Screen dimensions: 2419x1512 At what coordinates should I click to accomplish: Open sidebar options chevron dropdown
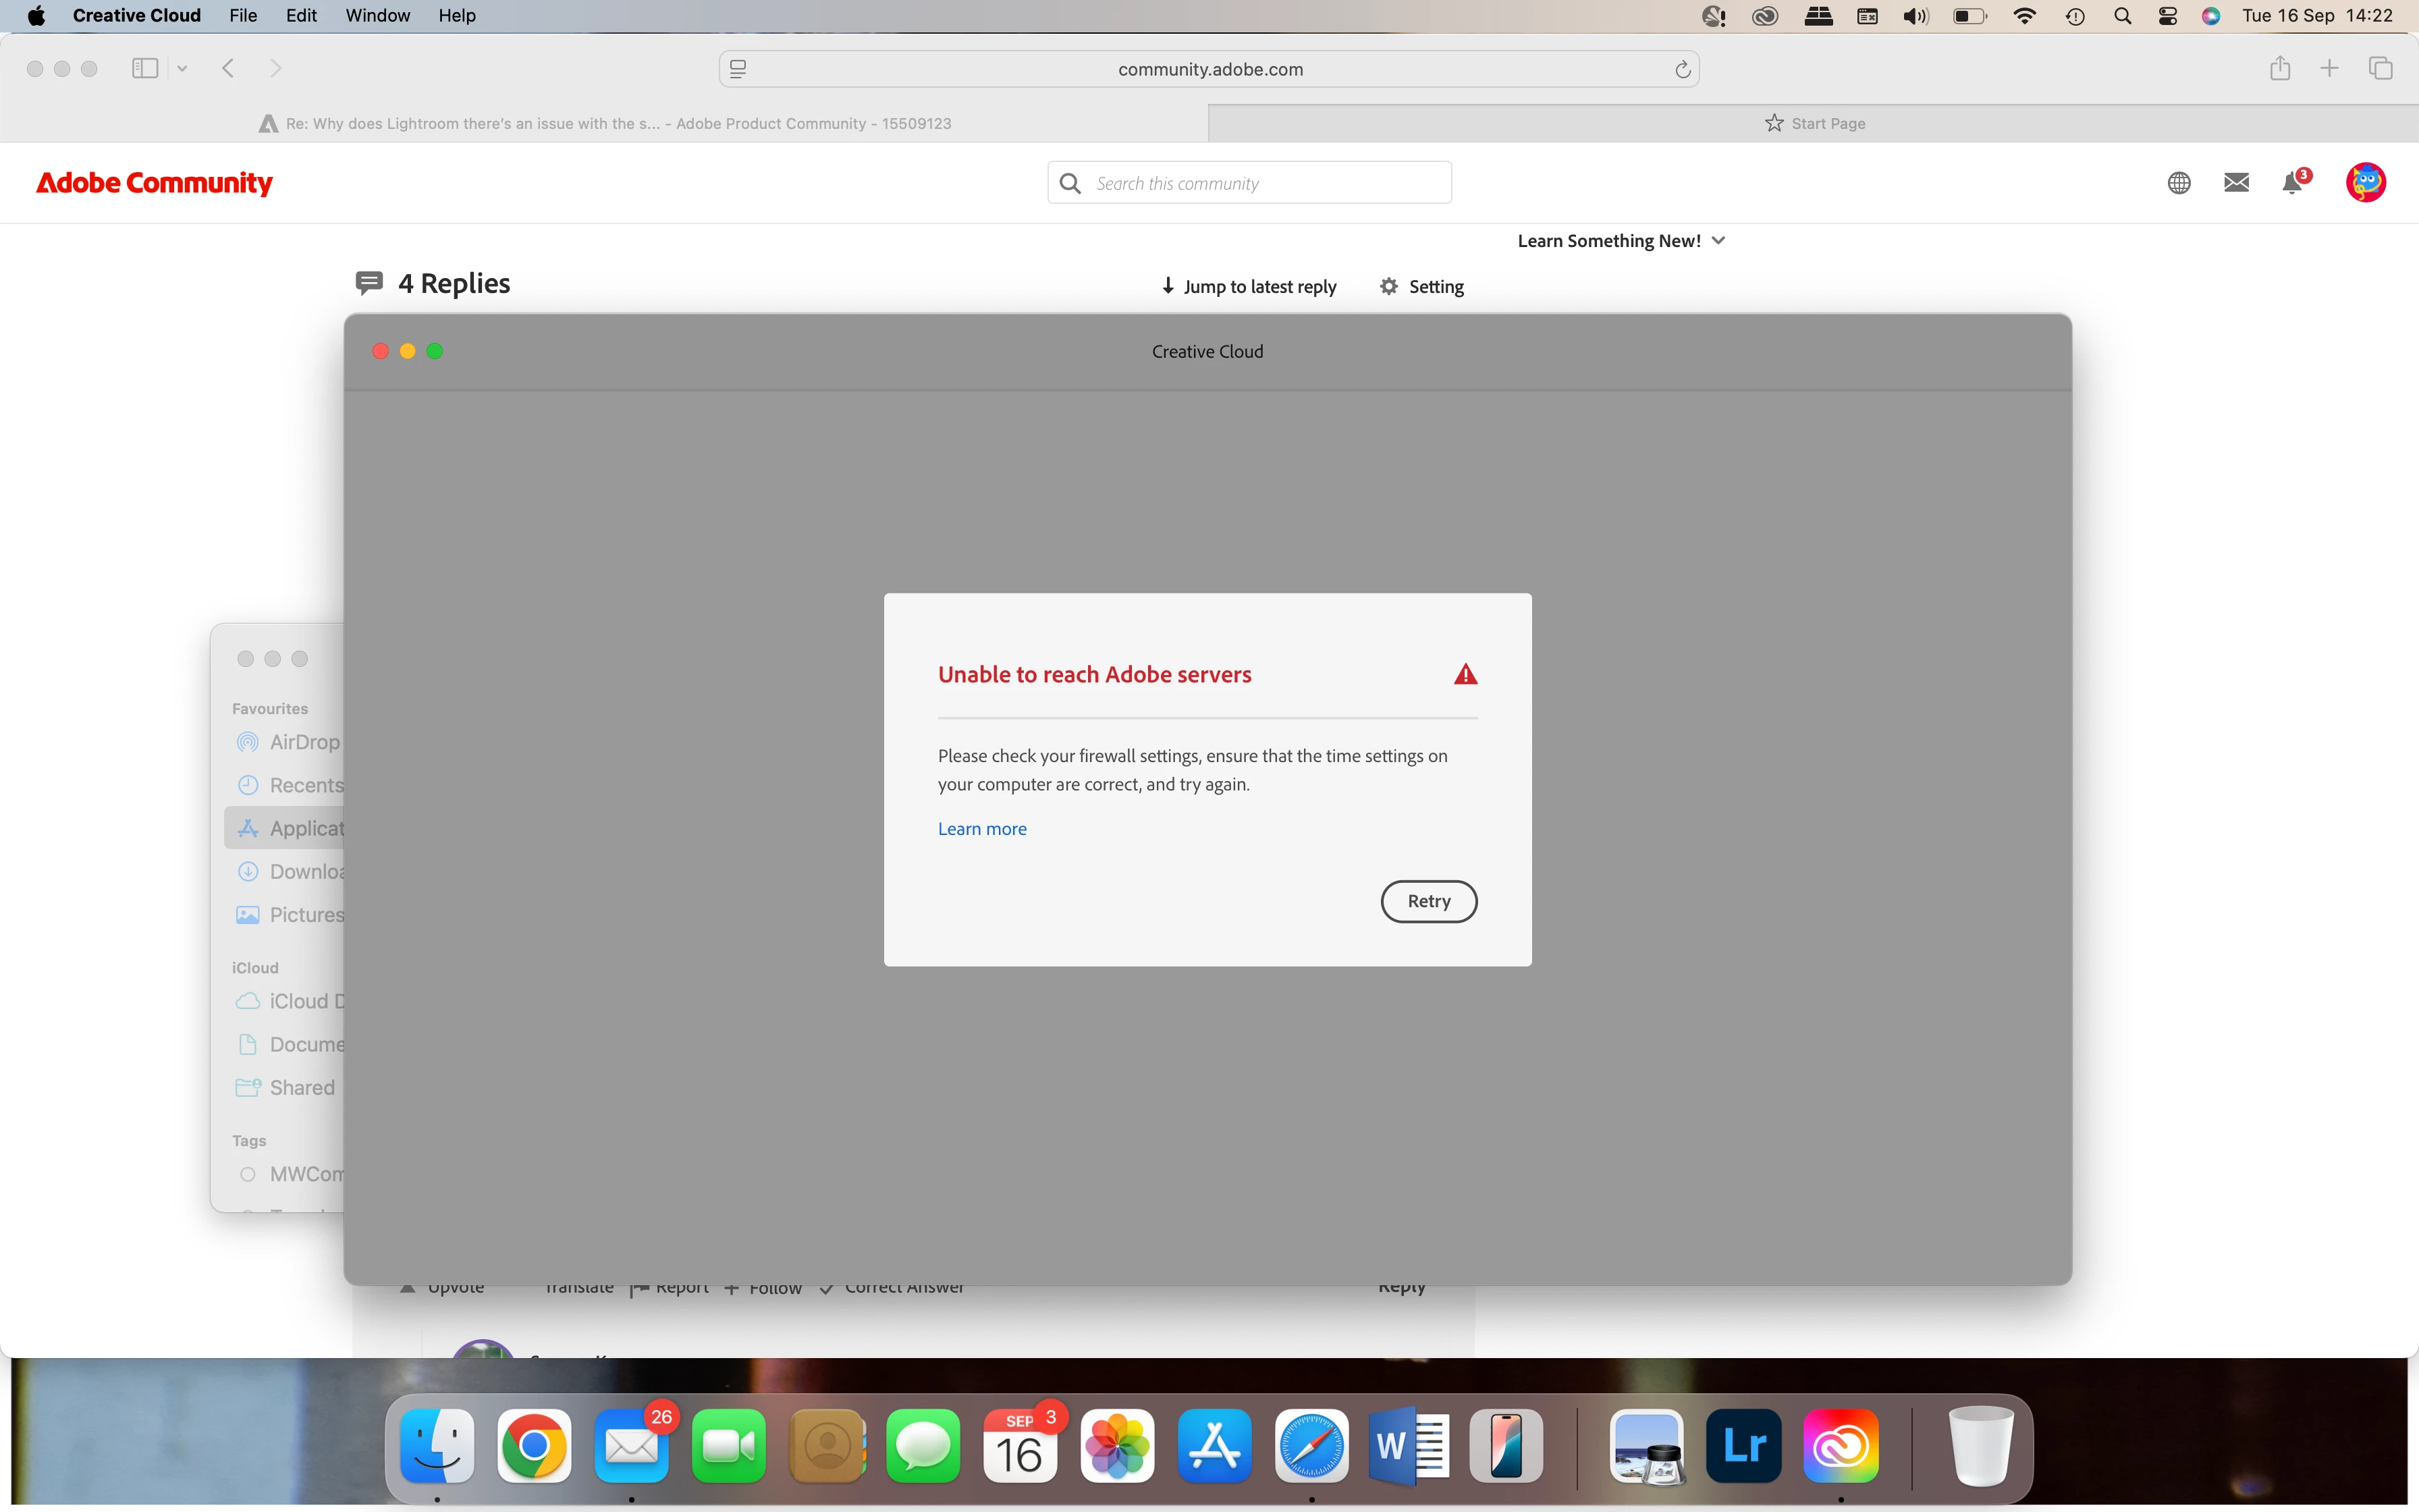pos(182,68)
